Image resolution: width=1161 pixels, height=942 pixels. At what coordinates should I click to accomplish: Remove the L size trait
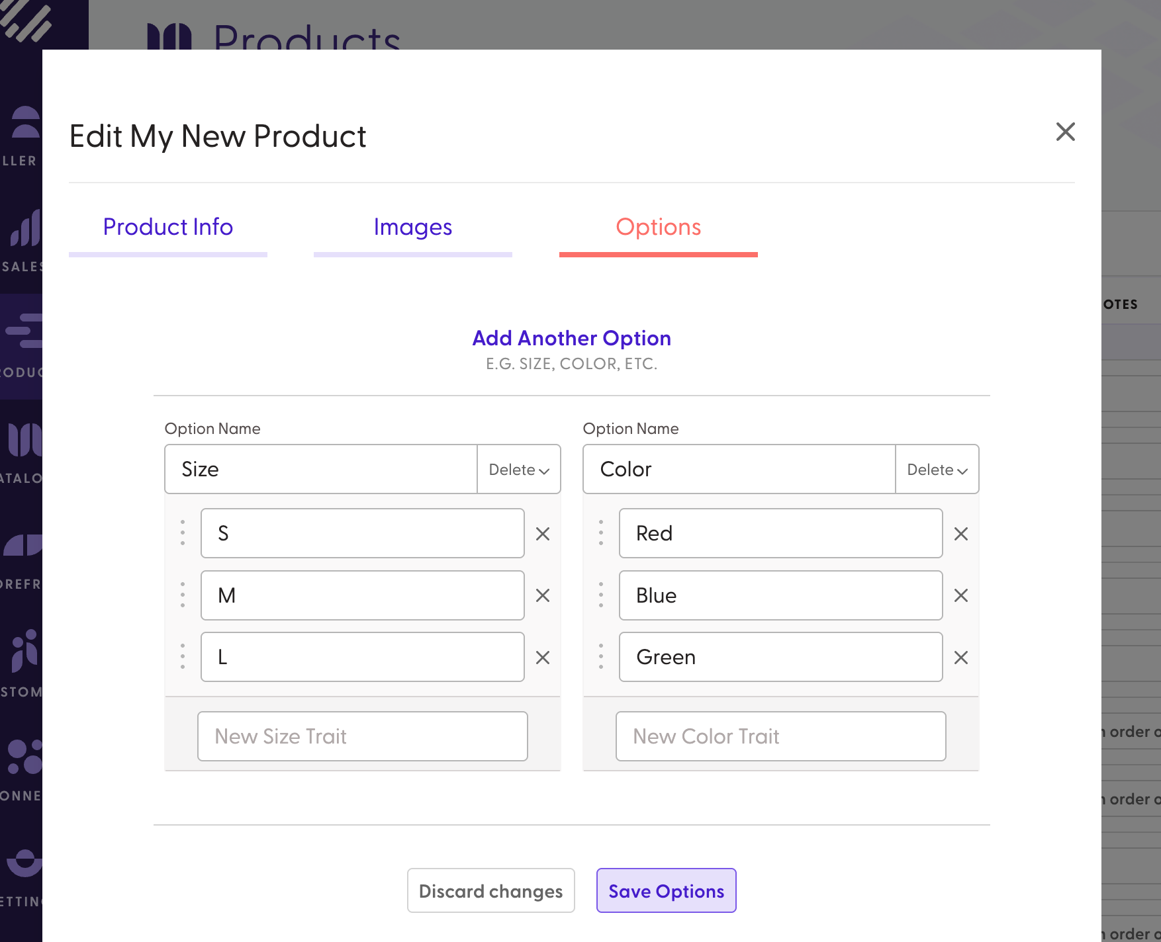543,658
